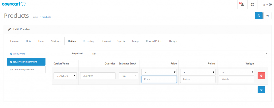
Task: Remove the Web2Print option via minus icon
Action: point(11,54)
